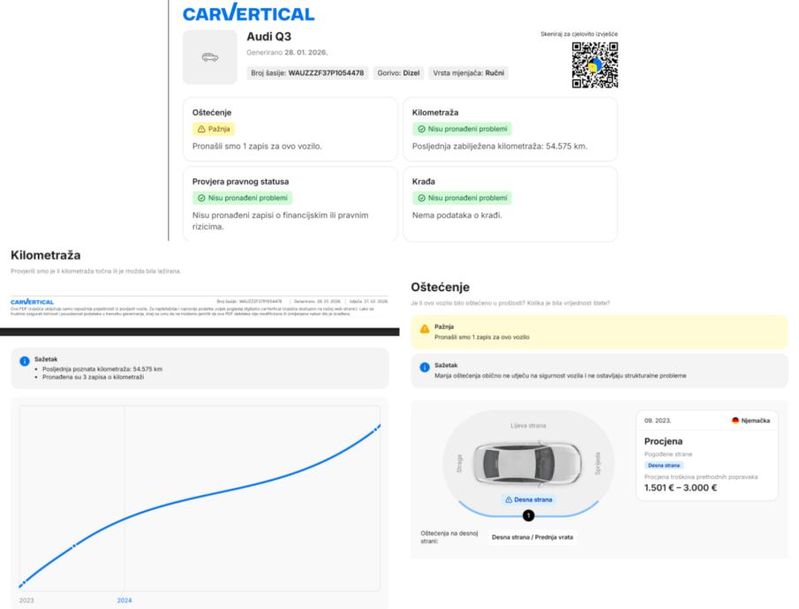Click the Generirano 28. 01. 2026. date

(x=287, y=52)
